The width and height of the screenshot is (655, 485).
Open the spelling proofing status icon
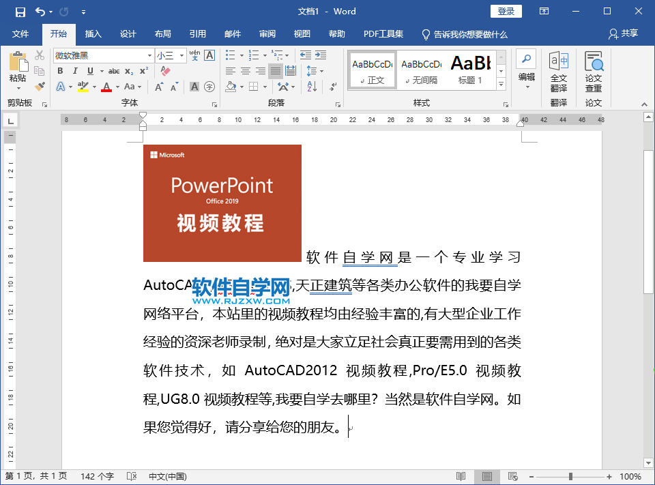132,476
